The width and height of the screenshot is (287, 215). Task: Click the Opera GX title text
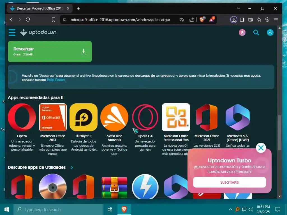click(x=145, y=136)
